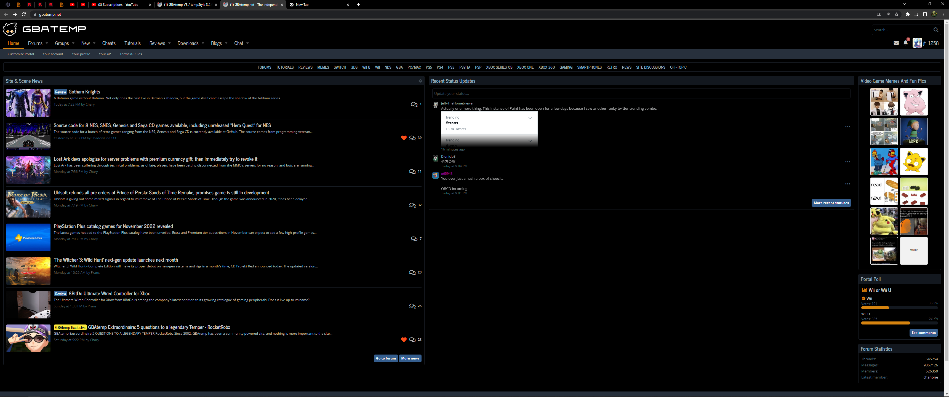The image size is (949, 397).
Task: Expand the Downloads dropdown arrow
Action: point(203,43)
